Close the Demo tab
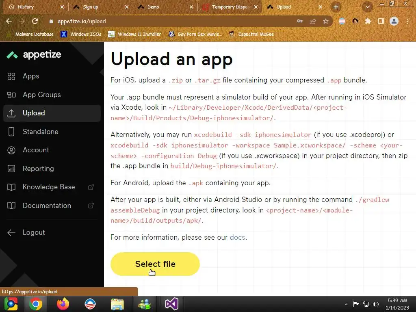The height and width of the screenshot is (312, 416). pyautogui.click(x=191, y=7)
